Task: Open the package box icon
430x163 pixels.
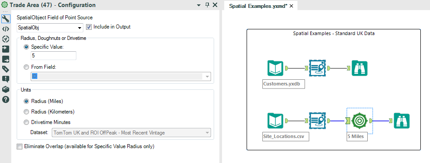Action: coord(5,89)
